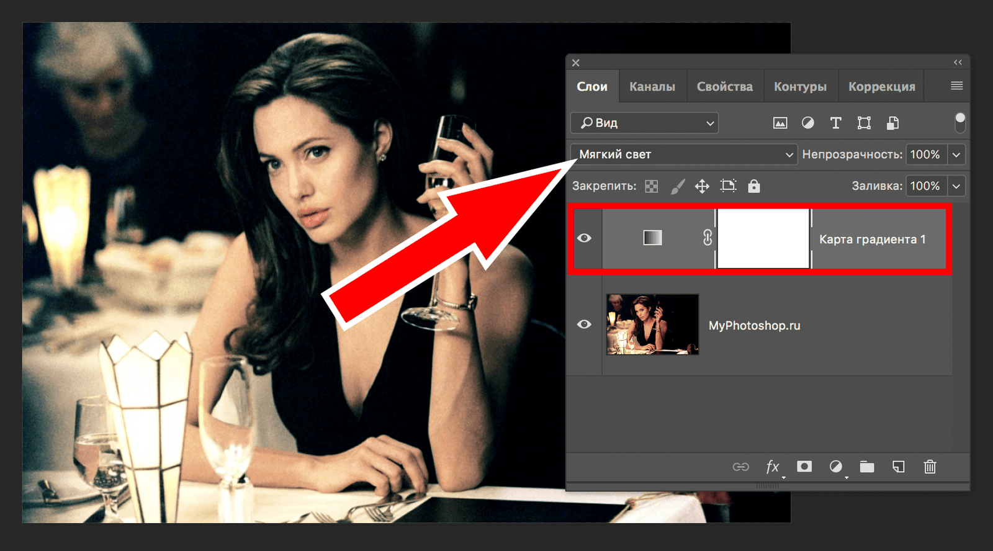Hide the MyPhotoshop.ru layer
993x551 pixels.
click(x=584, y=325)
